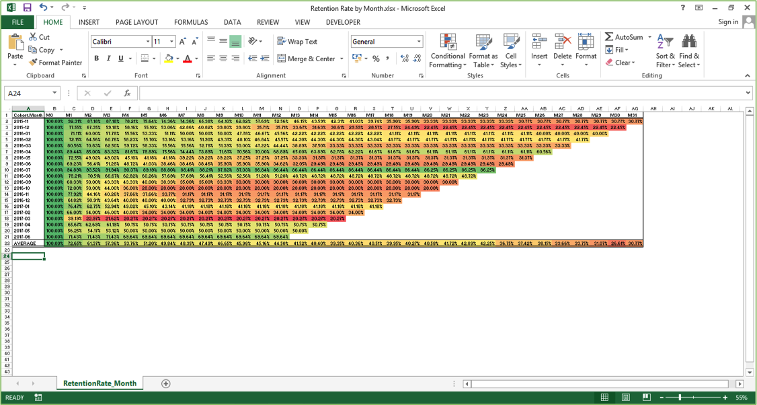Click the Orientation text angle icon

253,41
